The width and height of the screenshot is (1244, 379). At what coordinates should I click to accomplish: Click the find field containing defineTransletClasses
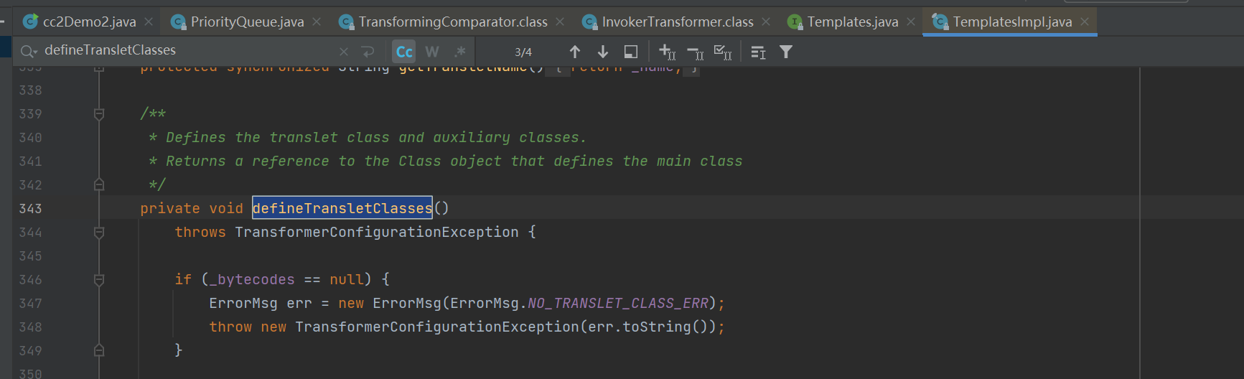tap(187, 50)
